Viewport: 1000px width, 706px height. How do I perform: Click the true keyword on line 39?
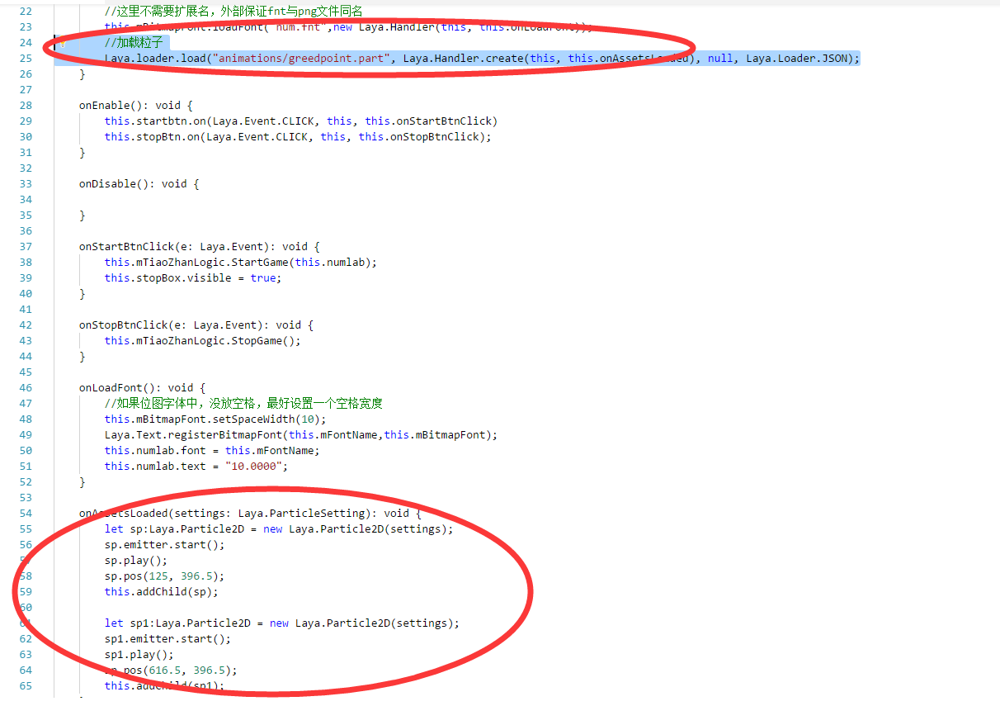(263, 278)
